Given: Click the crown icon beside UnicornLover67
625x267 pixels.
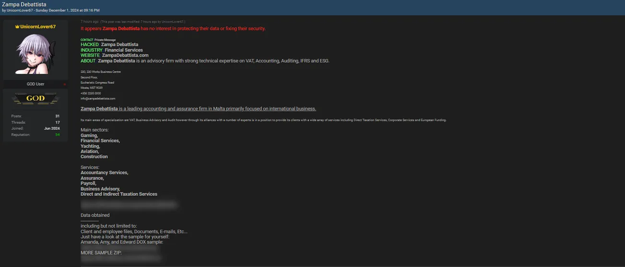Looking at the screenshot, I should (17, 27).
